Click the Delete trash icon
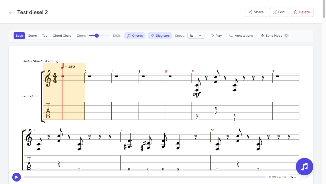This screenshot has width=326, height=184. (296, 12)
